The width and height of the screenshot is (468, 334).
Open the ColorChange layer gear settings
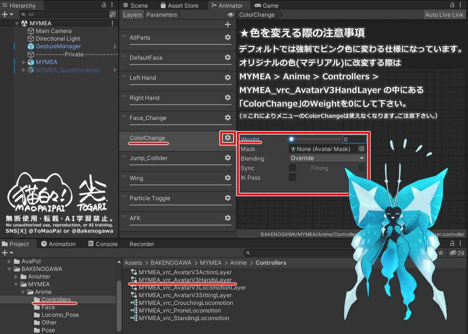(x=228, y=138)
